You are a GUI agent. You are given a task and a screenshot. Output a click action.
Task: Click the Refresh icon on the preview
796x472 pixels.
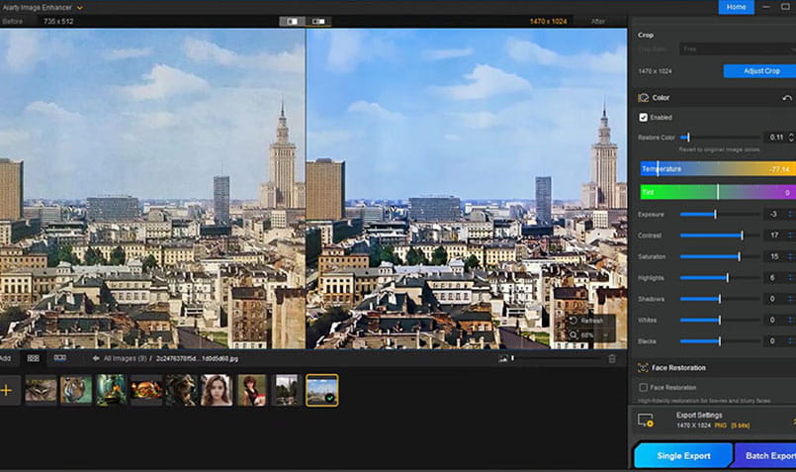(573, 321)
